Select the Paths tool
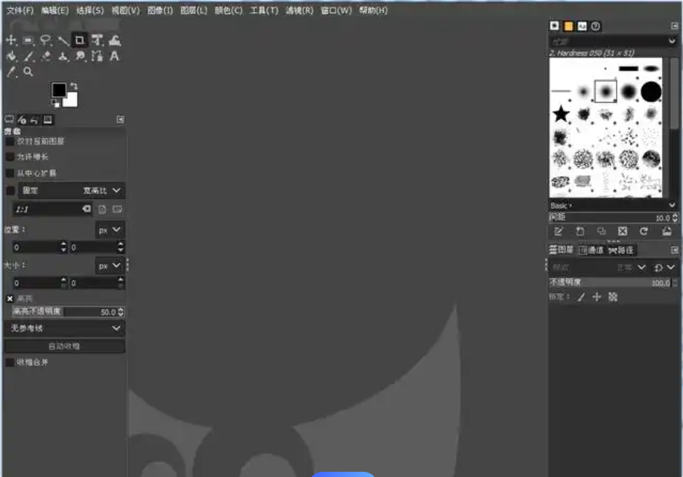 (x=97, y=56)
